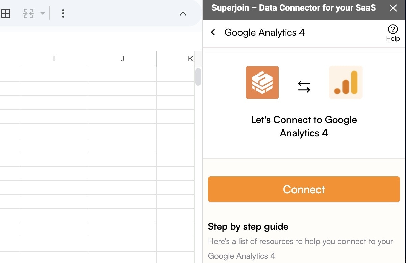Click the spreadsheet vertical scrollbar thumb
Screen dimensions: 406x263
point(198,77)
